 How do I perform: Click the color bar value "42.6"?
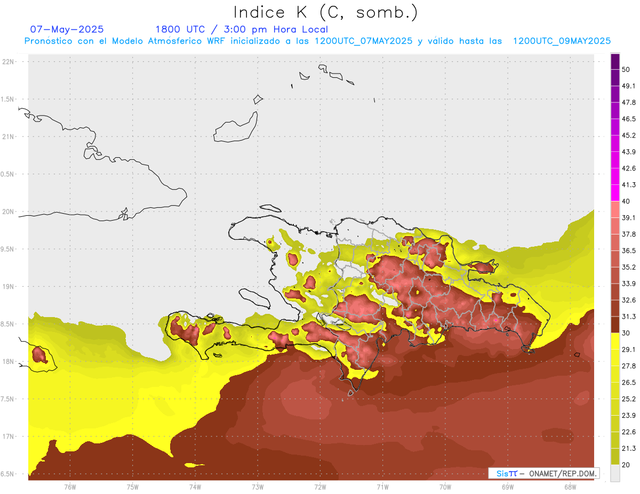pos(629,168)
